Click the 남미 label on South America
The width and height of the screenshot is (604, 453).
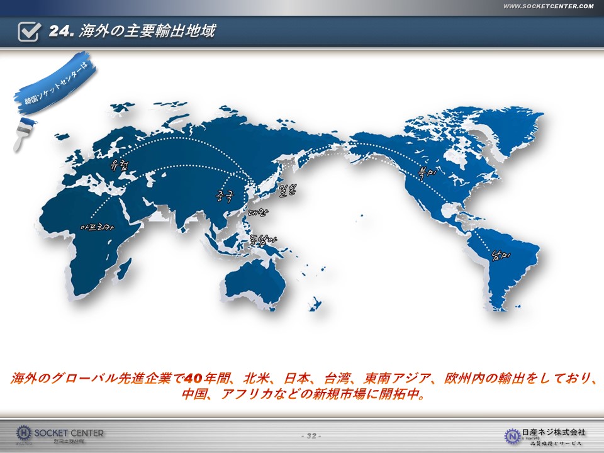click(x=501, y=255)
